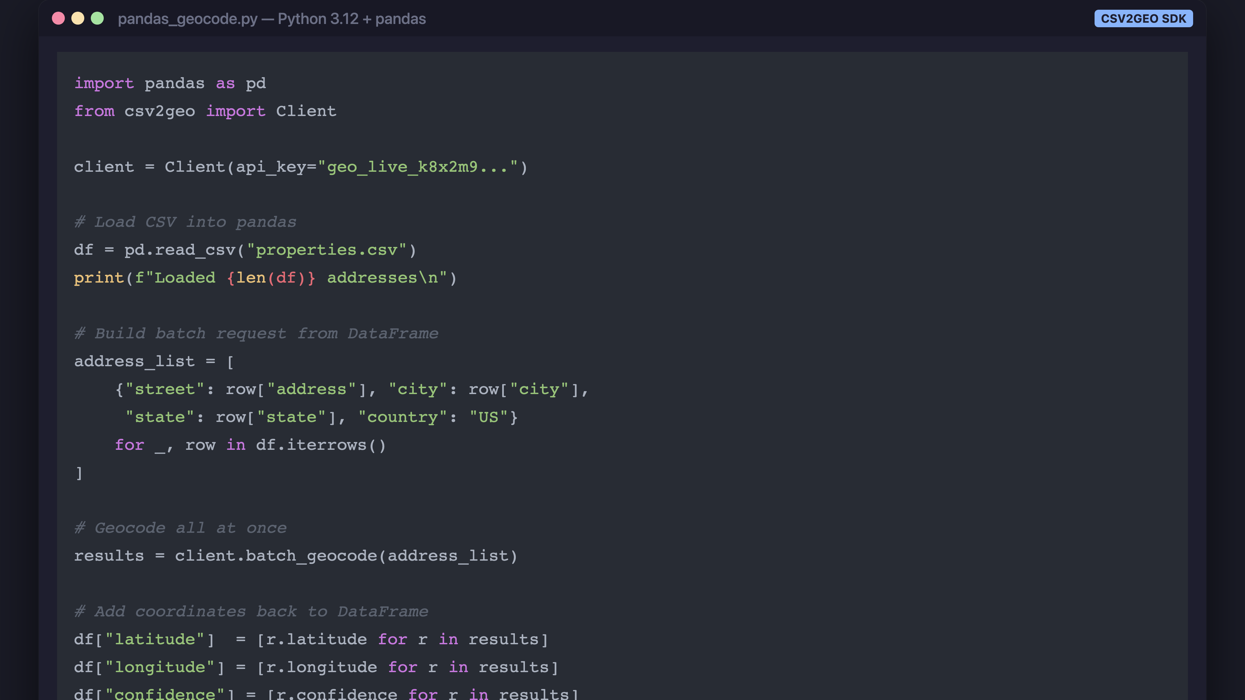
Task: Click the closing bracket of address_list
Action: 79,473
